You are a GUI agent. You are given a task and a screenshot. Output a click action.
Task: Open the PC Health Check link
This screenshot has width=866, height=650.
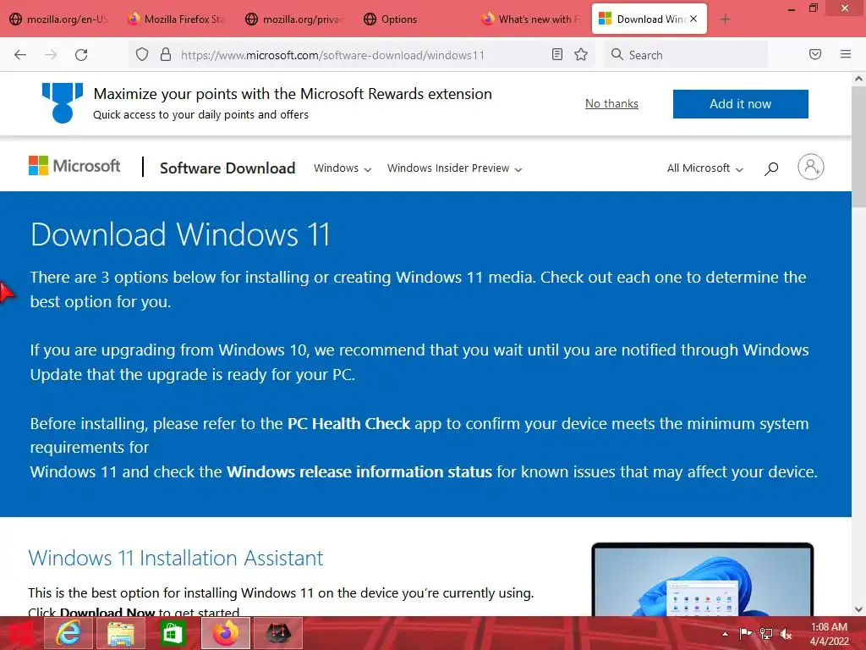(x=348, y=423)
